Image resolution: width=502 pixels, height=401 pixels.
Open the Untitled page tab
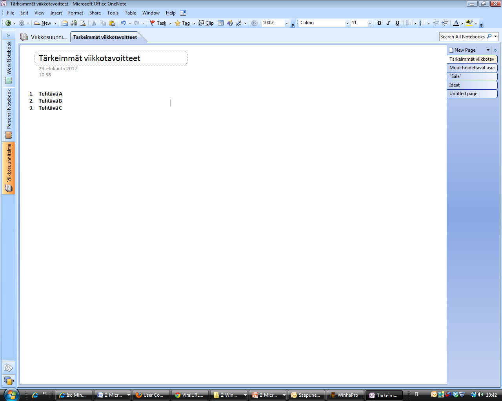(x=472, y=94)
